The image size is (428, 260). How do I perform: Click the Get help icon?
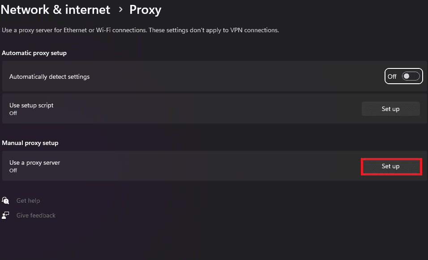pyautogui.click(x=5, y=200)
